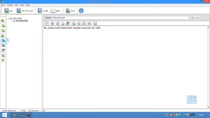
Task: Click the sidebar page icon with green right arrow
Action: point(3,26)
